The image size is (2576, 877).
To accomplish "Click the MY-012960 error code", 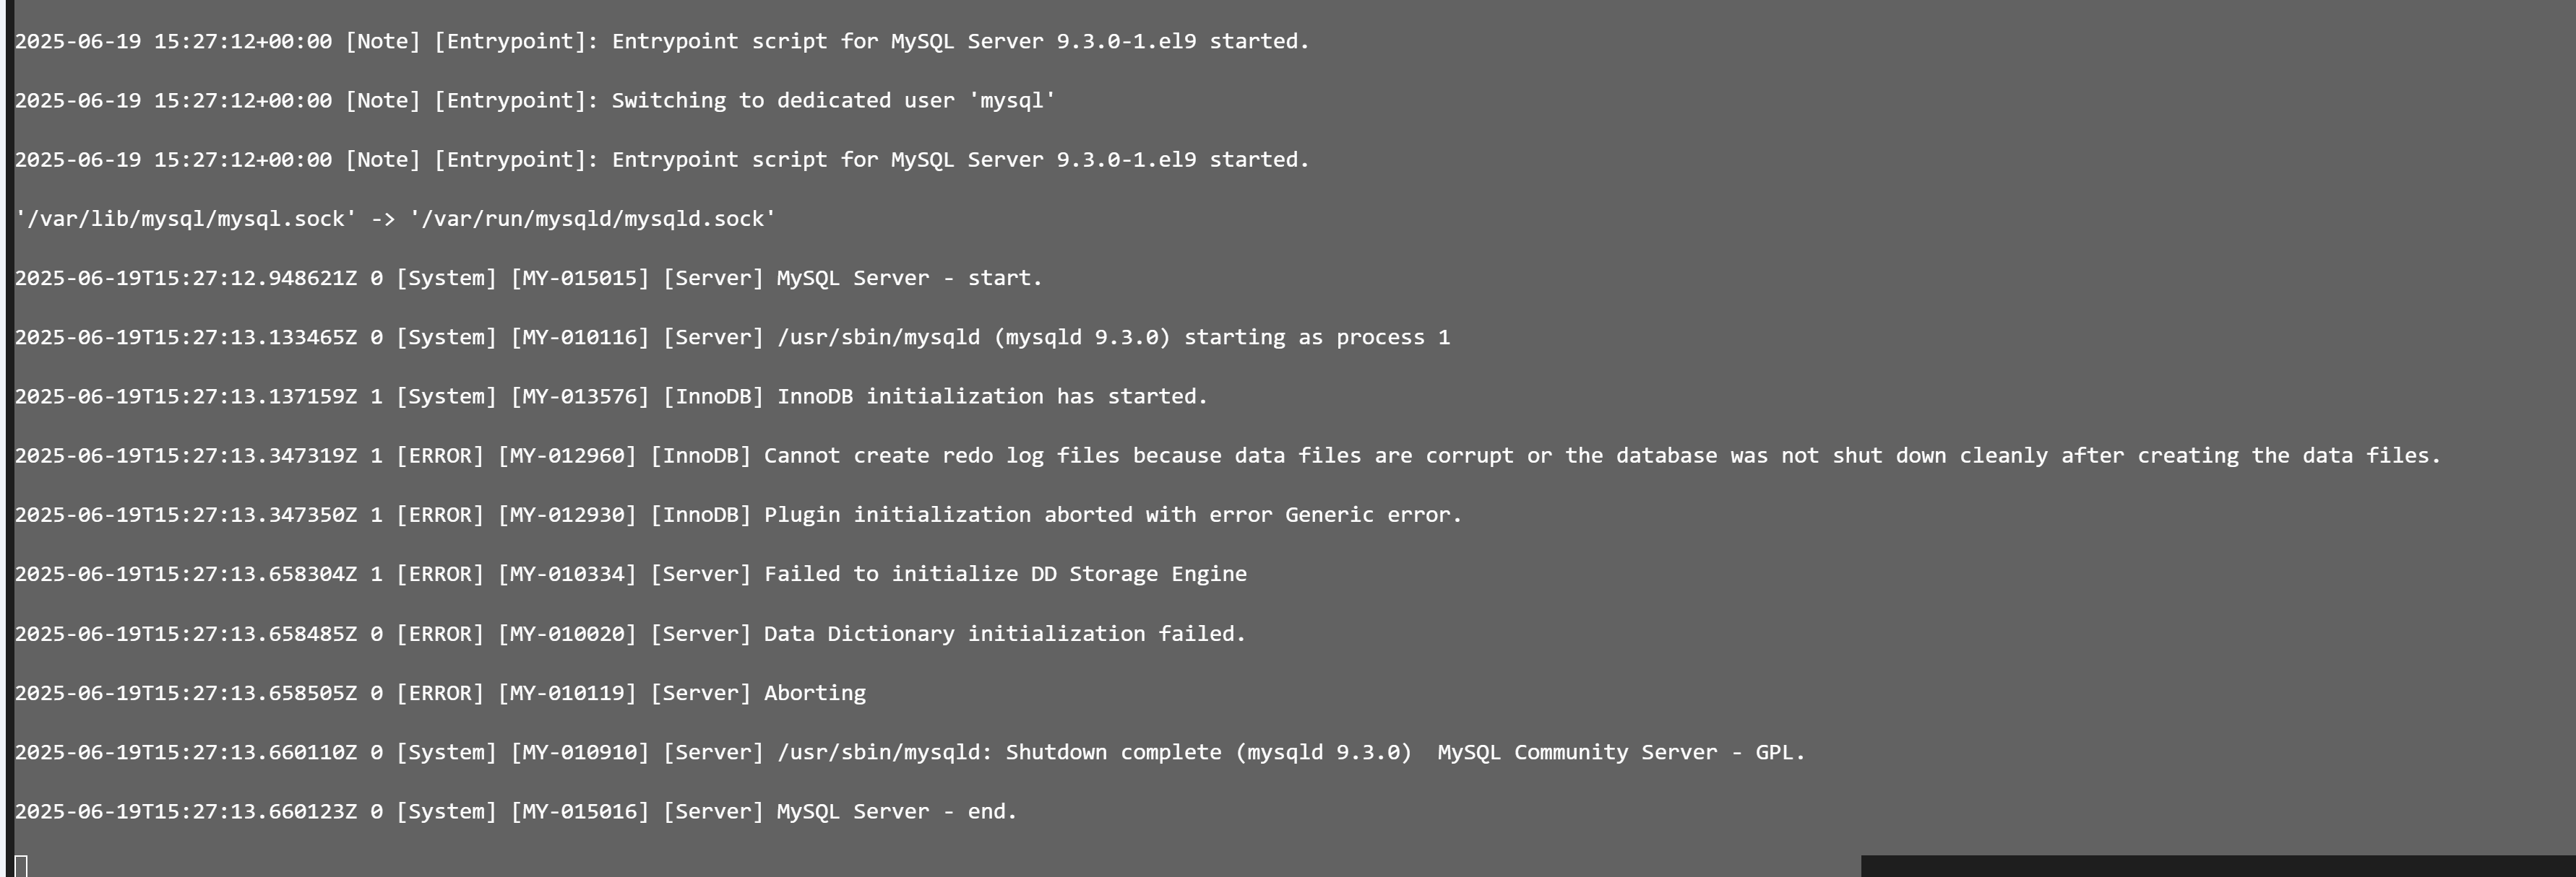I will pos(567,455).
